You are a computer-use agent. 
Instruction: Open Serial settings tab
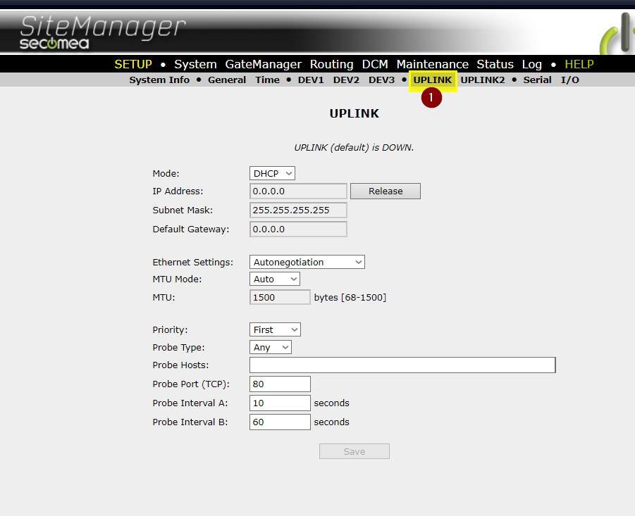click(537, 80)
